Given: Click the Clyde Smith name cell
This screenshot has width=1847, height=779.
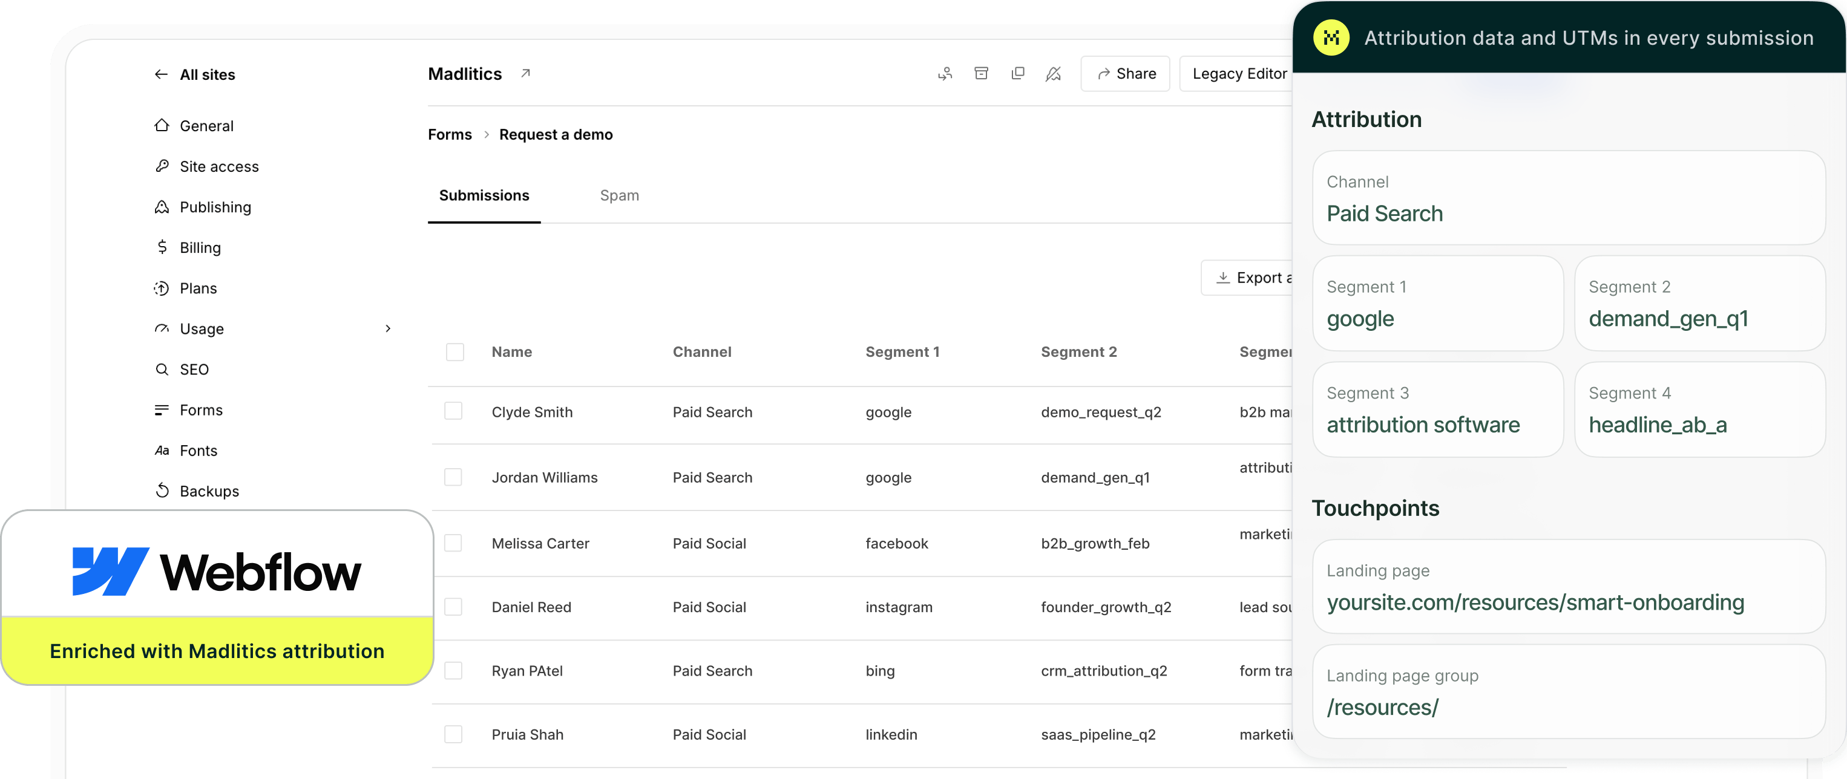Looking at the screenshot, I should click(x=532, y=412).
